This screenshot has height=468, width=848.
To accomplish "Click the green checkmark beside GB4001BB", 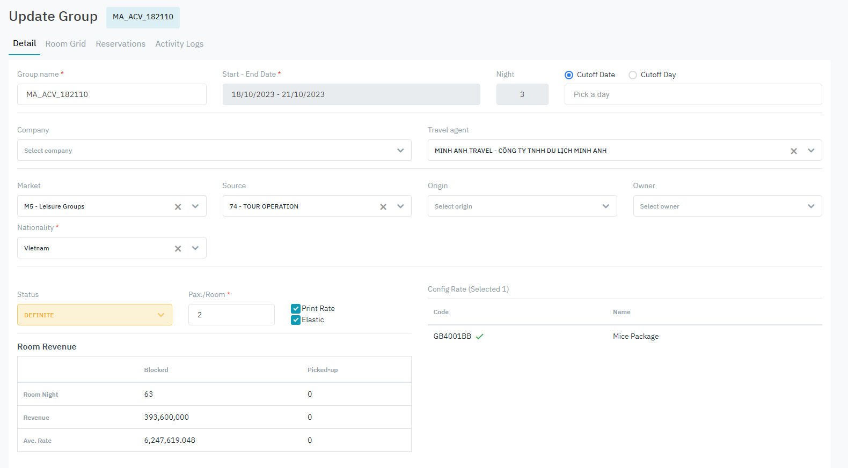I will coord(479,337).
